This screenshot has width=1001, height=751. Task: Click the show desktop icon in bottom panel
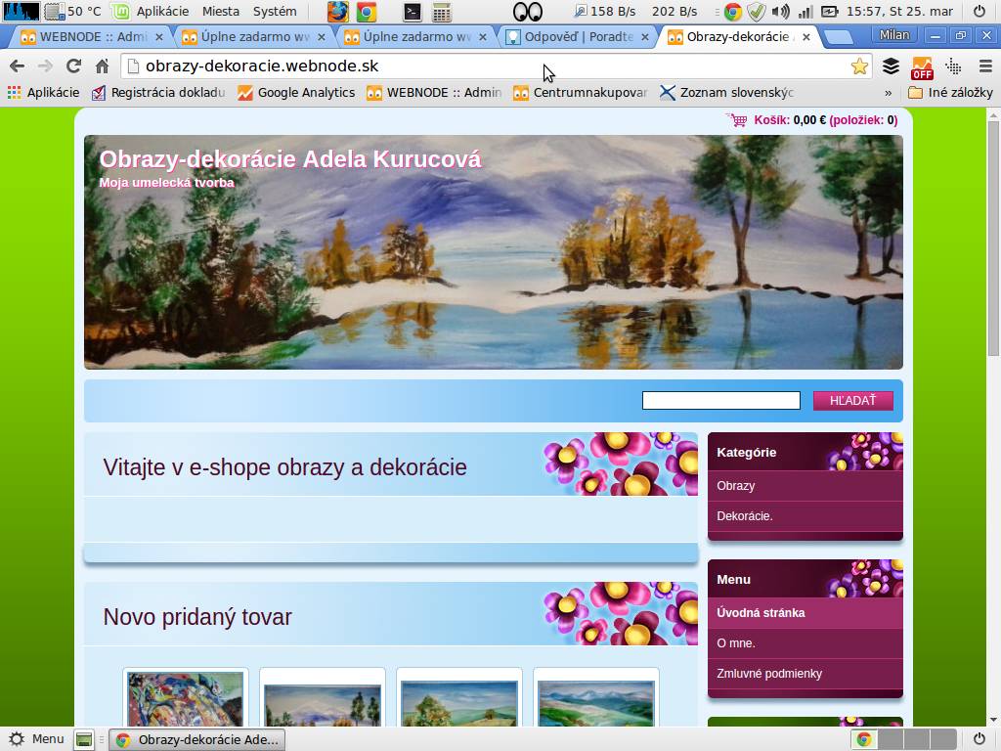pyautogui.click(x=84, y=739)
